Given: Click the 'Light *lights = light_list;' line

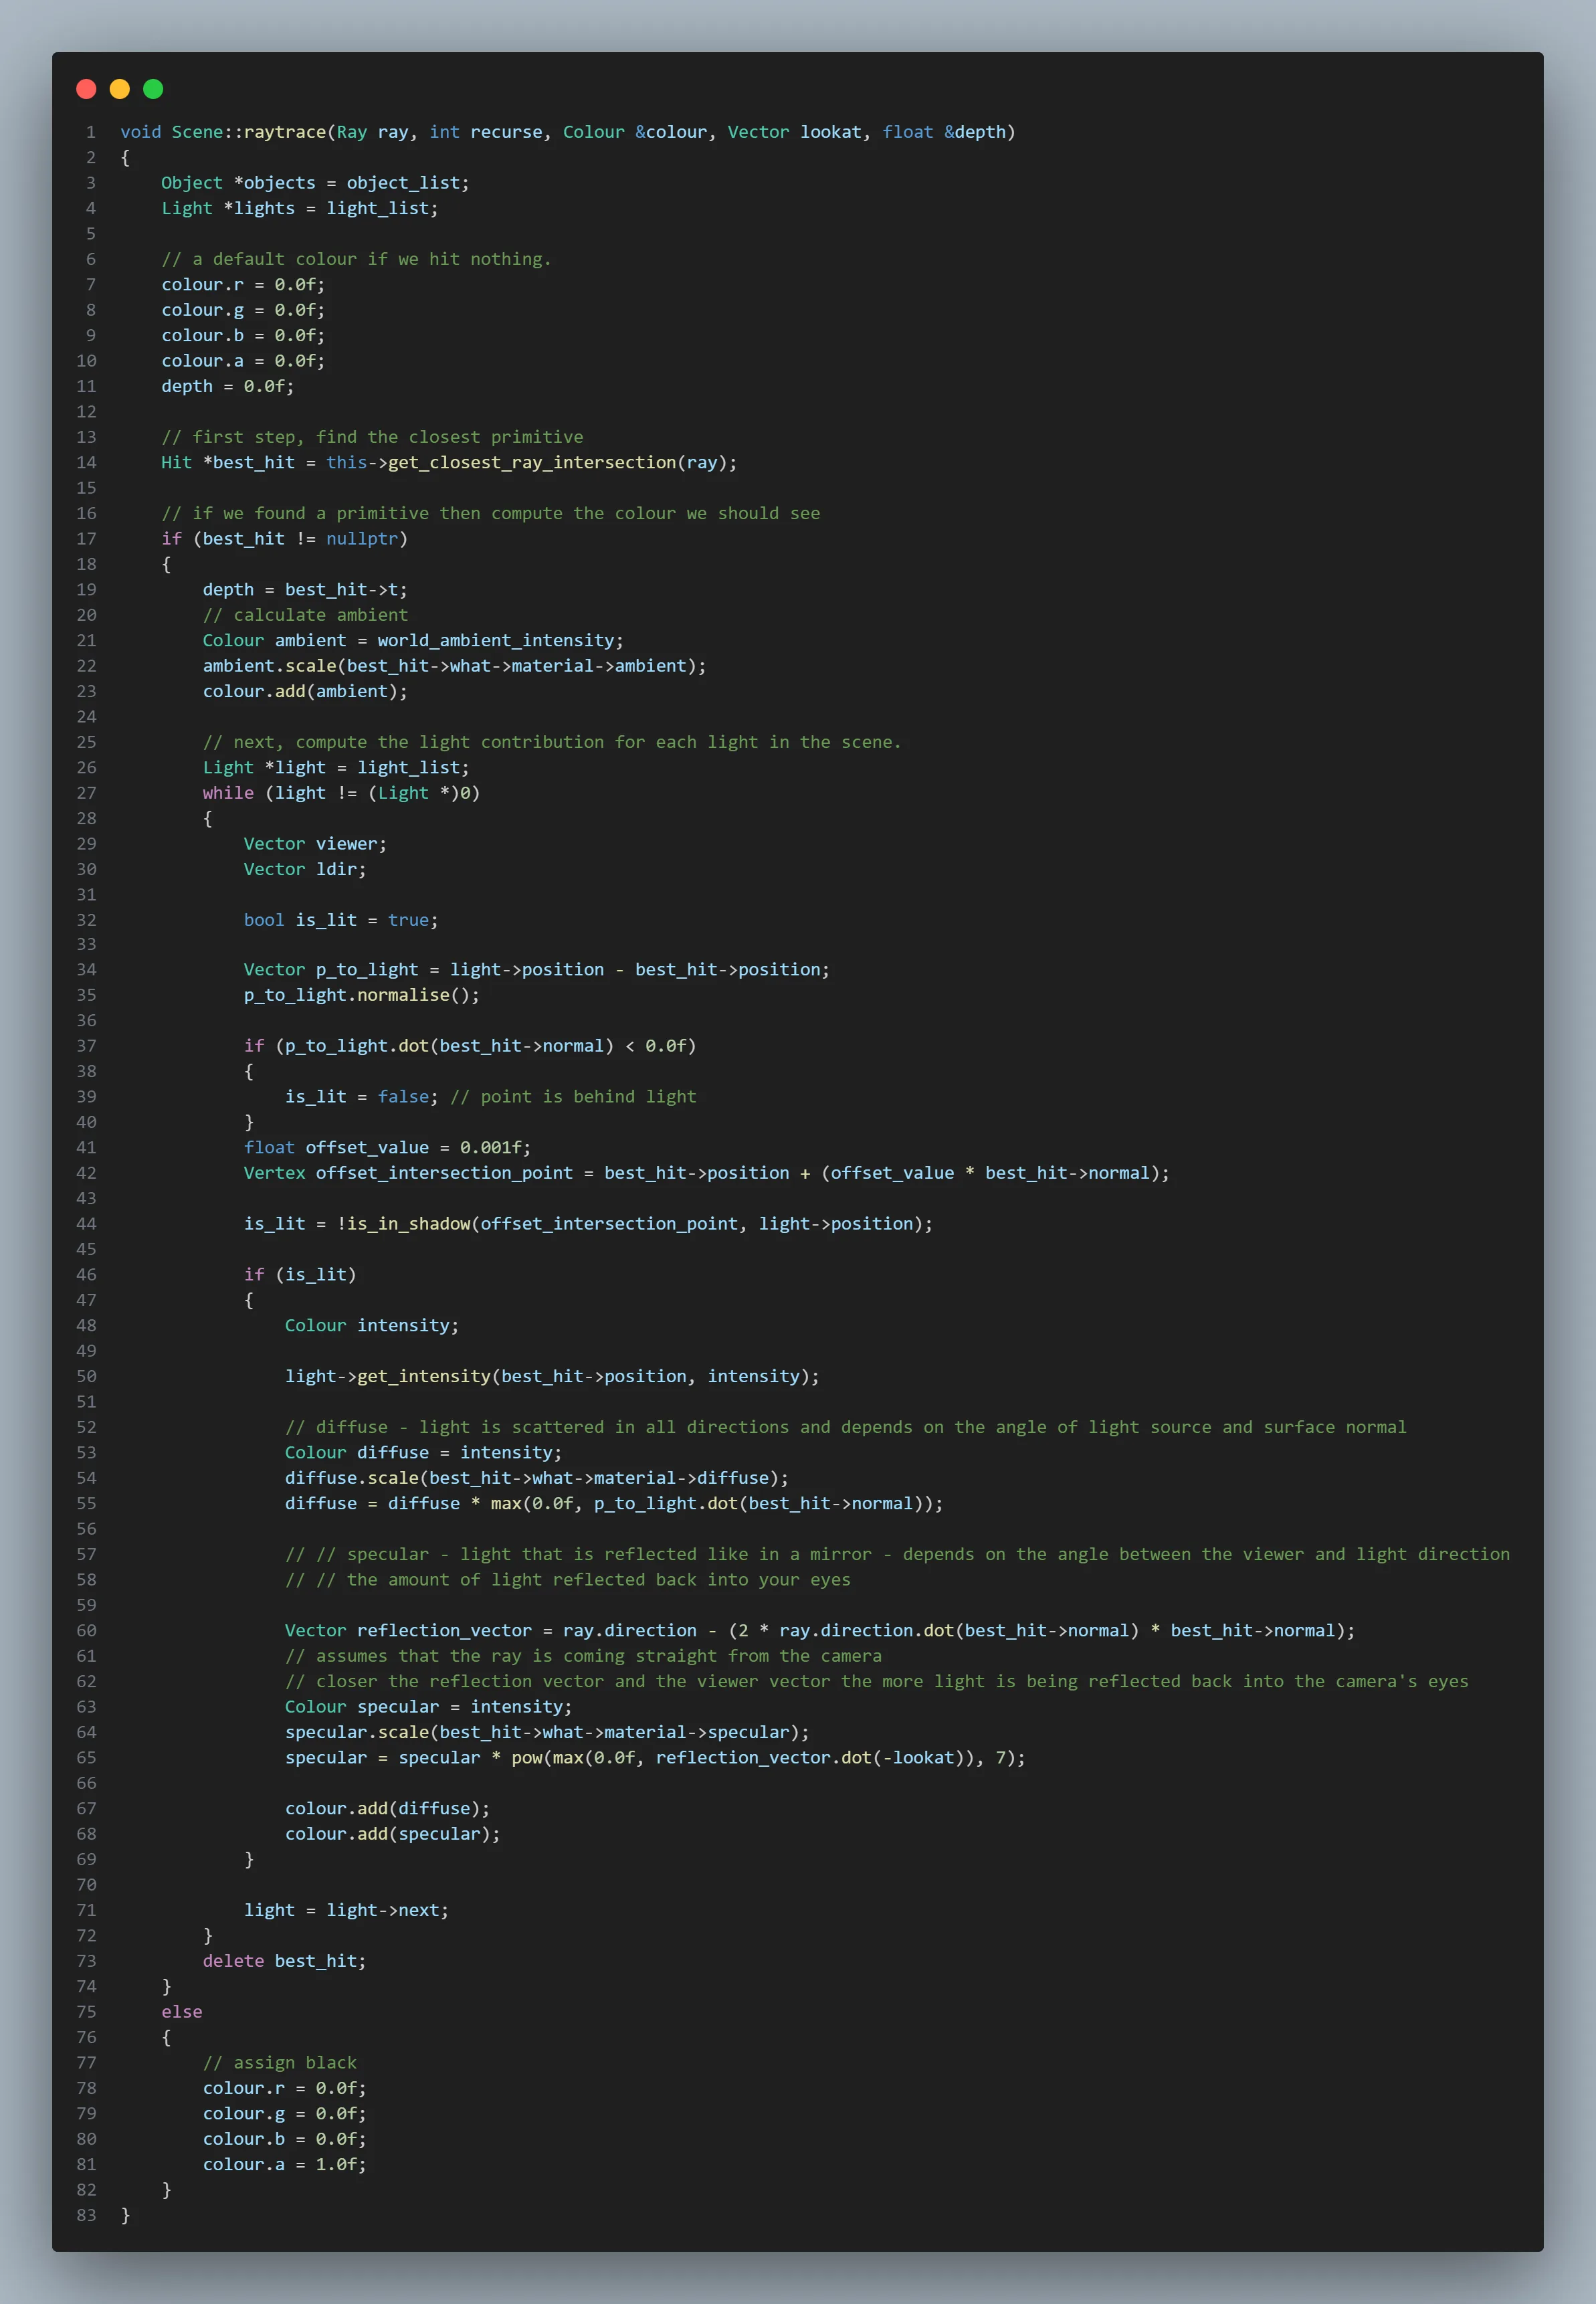Looking at the screenshot, I should pyautogui.click(x=300, y=208).
